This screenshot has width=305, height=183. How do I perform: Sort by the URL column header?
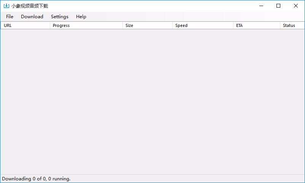click(x=25, y=25)
